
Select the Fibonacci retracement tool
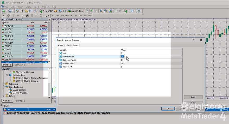[x=32, y=16]
